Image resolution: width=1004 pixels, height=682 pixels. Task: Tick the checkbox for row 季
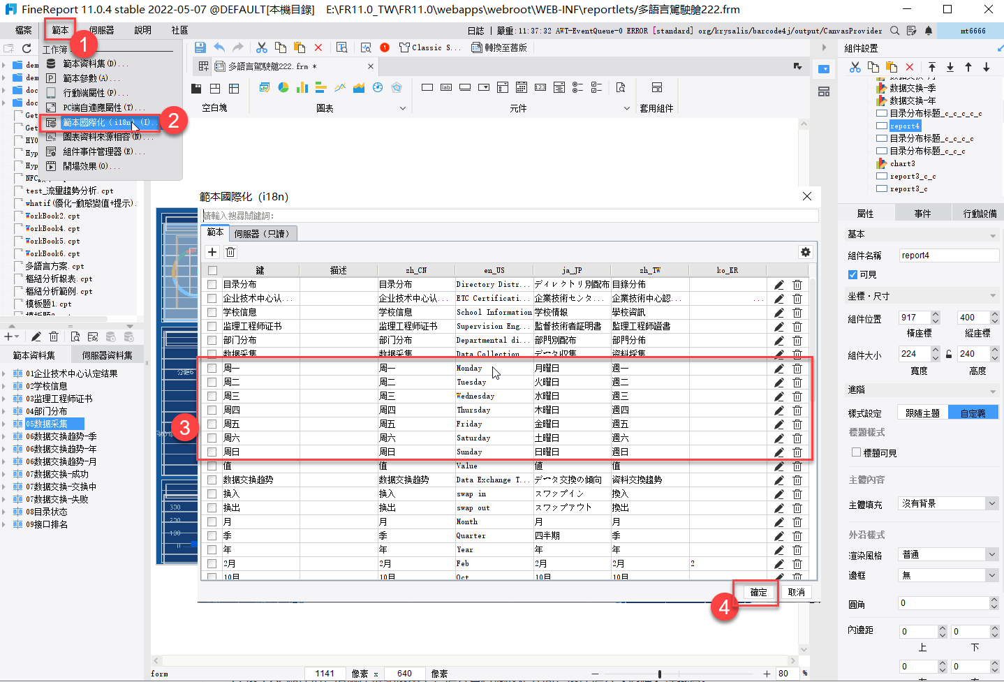(x=212, y=536)
